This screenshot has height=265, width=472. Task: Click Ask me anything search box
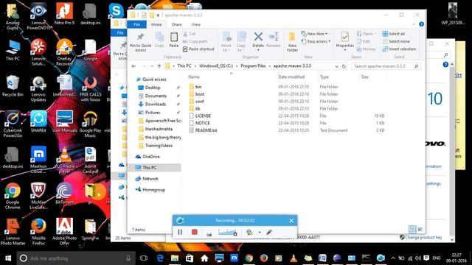[75, 258]
